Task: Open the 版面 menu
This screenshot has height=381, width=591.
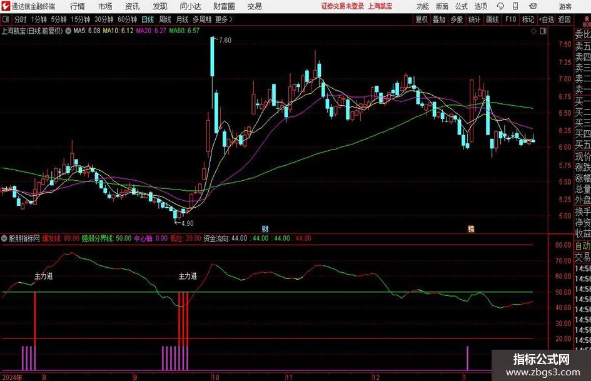Action: (442, 6)
